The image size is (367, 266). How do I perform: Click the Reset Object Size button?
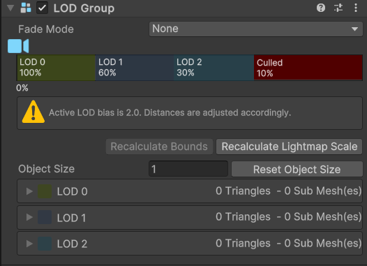click(x=297, y=169)
